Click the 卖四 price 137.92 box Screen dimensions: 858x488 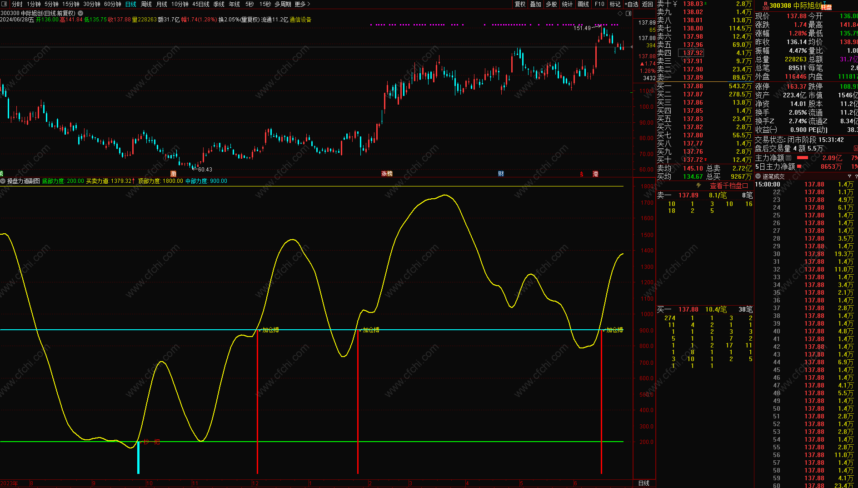[x=691, y=53]
